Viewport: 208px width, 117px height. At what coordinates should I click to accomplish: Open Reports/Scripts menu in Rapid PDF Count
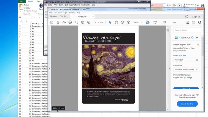click(74, 5)
